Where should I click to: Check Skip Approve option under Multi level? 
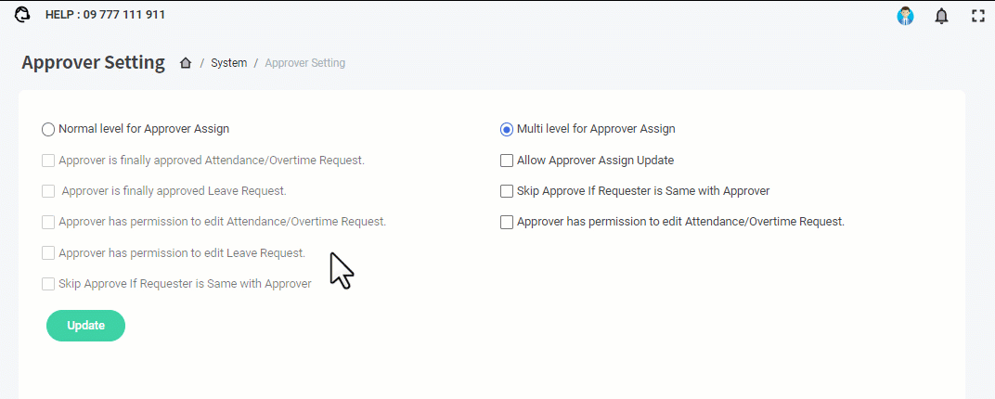tap(507, 191)
